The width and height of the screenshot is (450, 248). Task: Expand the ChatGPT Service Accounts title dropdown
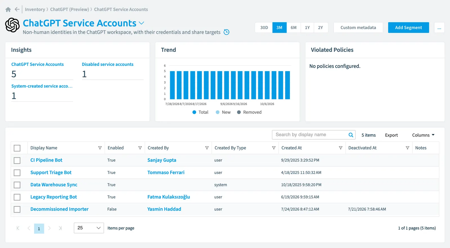141,23
